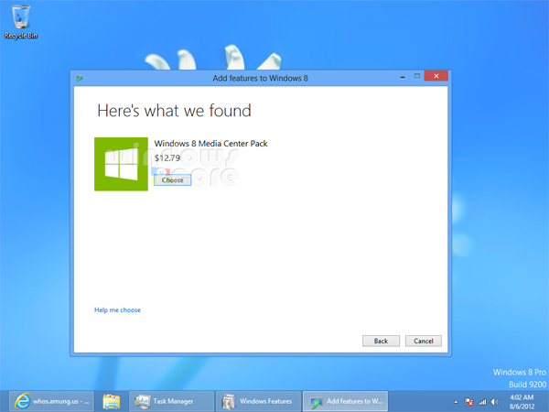The image size is (549, 412).
Task: Go Back in the Add features dialog
Action: pyautogui.click(x=381, y=341)
